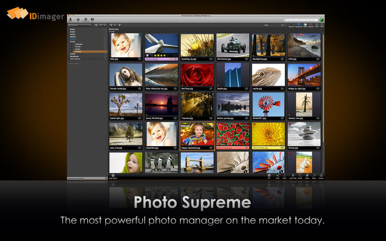
Task: Click the 'Skyline.jpg' file name
Action: coord(222,89)
